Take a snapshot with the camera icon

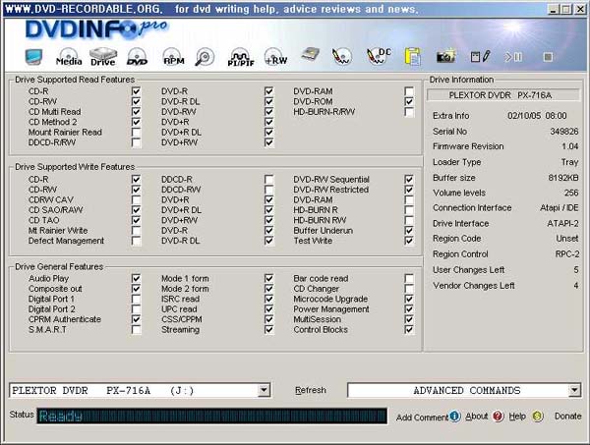click(x=445, y=56)
